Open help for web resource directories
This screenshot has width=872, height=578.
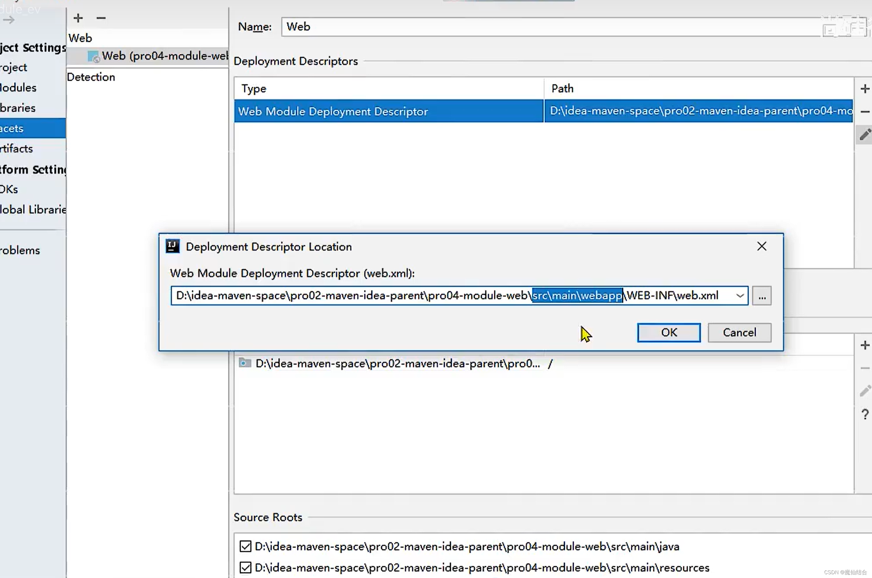865,414
